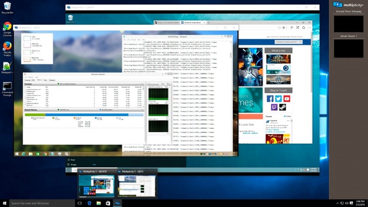Screen dimensions: 368x207
Task: Open Task View on the host taskbar
Action: [x=79, y=203]
